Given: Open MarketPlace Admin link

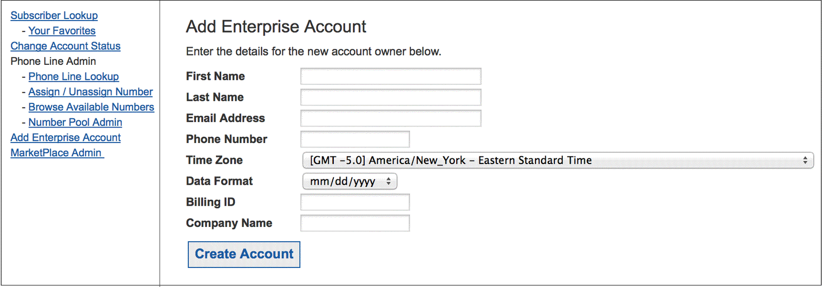Looking at the screenshot, I should 57,153.
